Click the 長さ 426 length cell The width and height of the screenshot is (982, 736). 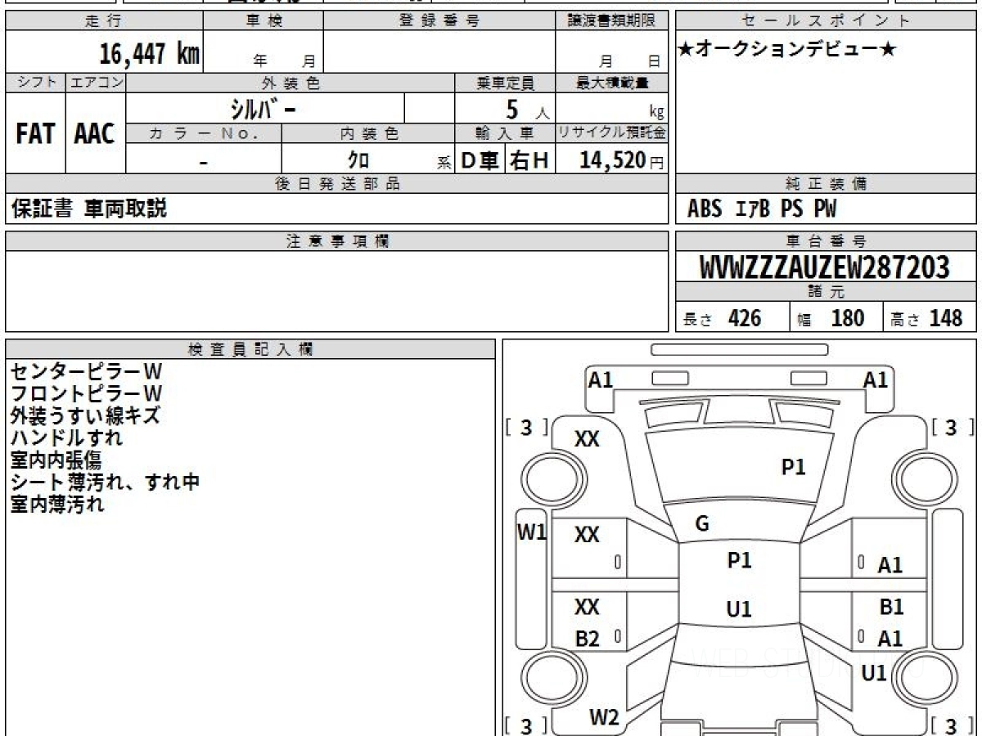[732, 318]
